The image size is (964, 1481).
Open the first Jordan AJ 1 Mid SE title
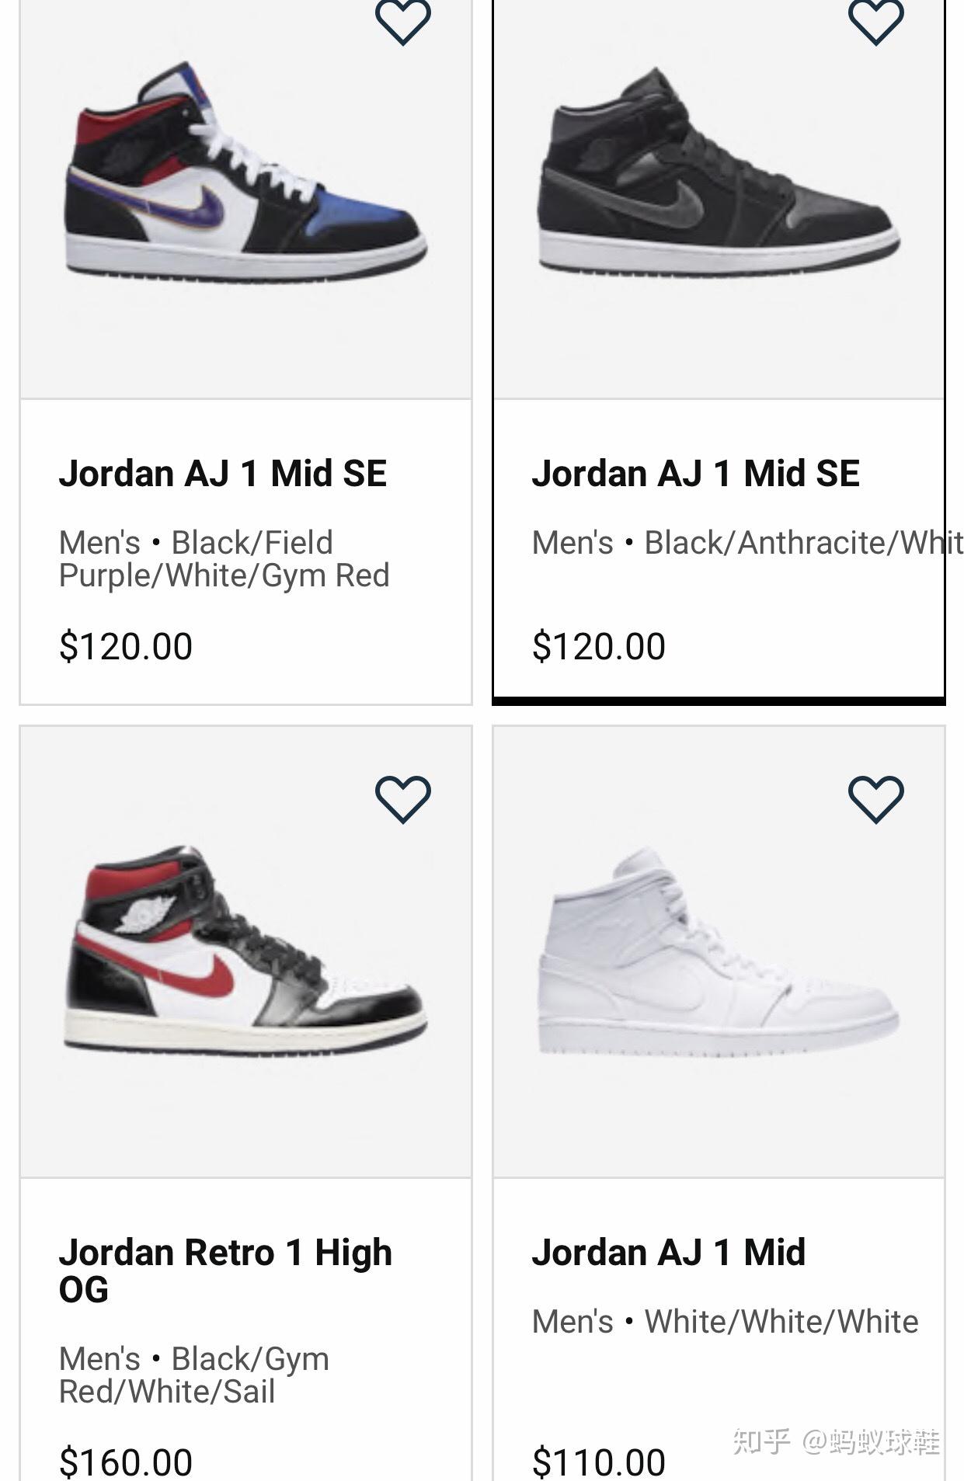[x=223, y=473]
